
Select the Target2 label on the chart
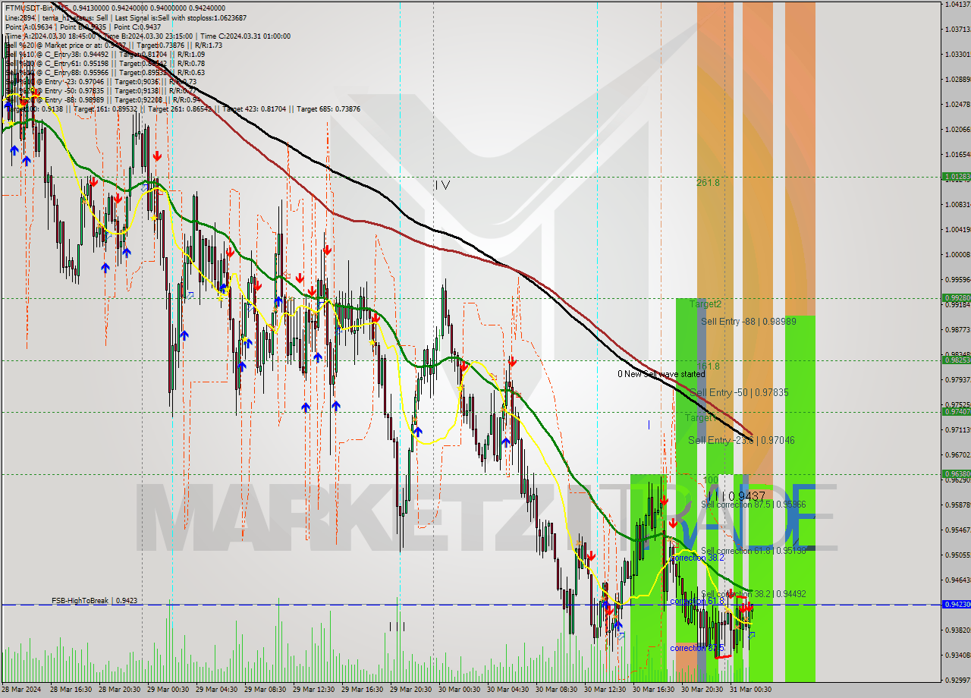point(705,303)
